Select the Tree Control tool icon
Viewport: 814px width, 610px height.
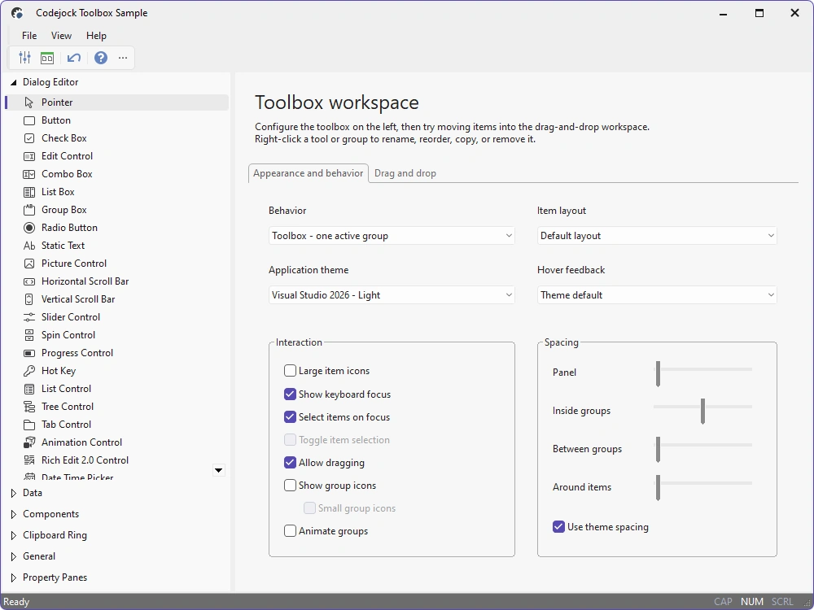pyautogui.click(x=29, y=407)
